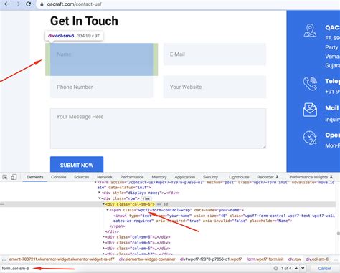Image resolution: width=340 pixels, height=273 pixels.
Task: Click the flex badge next to div row
Action: pyautogui.click(x=146, y=198)
